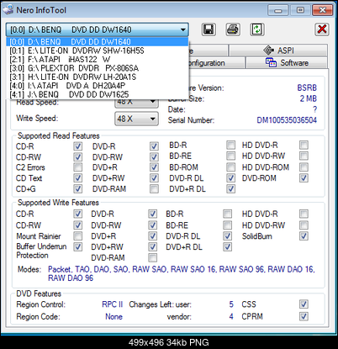Open the Read Speed dropdown arrow

(x=152, y=102)
